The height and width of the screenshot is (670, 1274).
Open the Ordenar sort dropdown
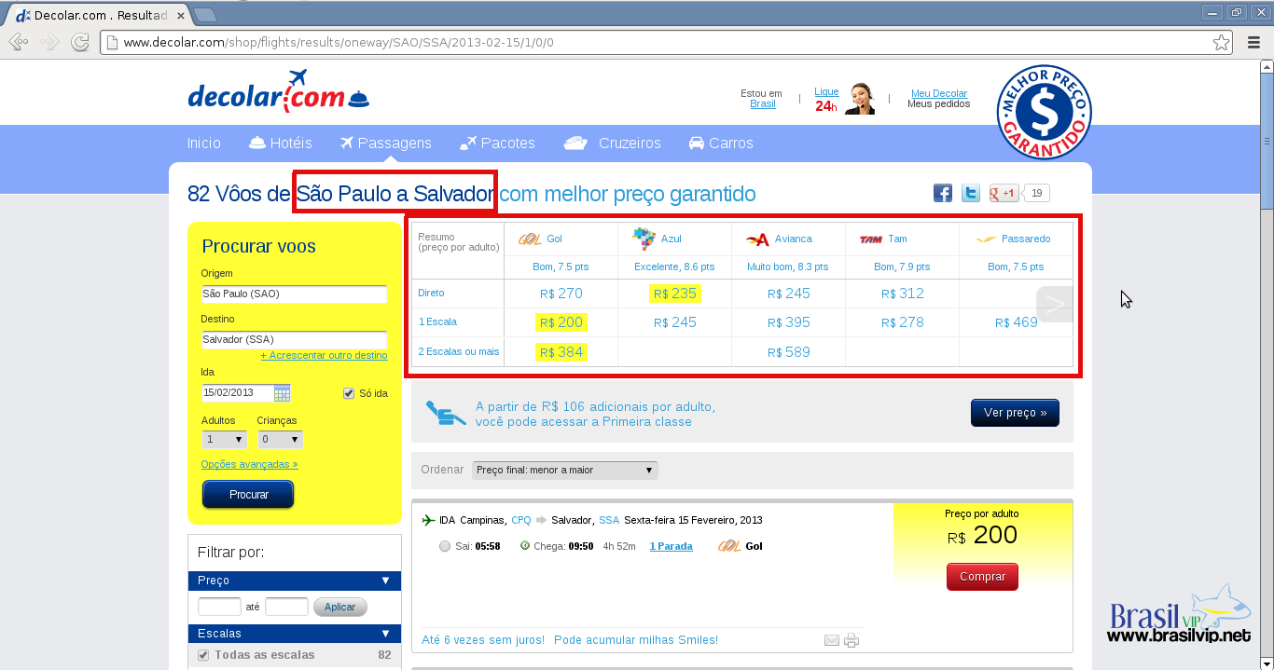click(x=565, y=470)
